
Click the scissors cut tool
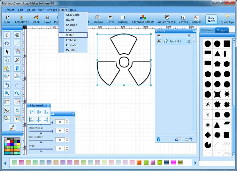pyautogui.click(x=17, y=60)
